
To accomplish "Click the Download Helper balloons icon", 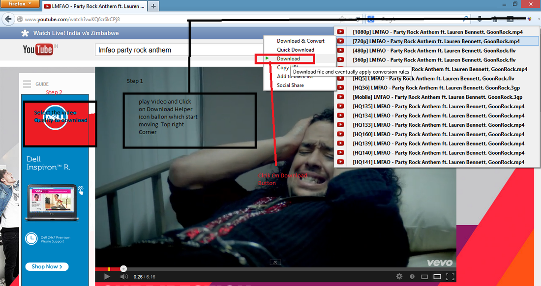I will pyautogui.click(x=529, y=19).
